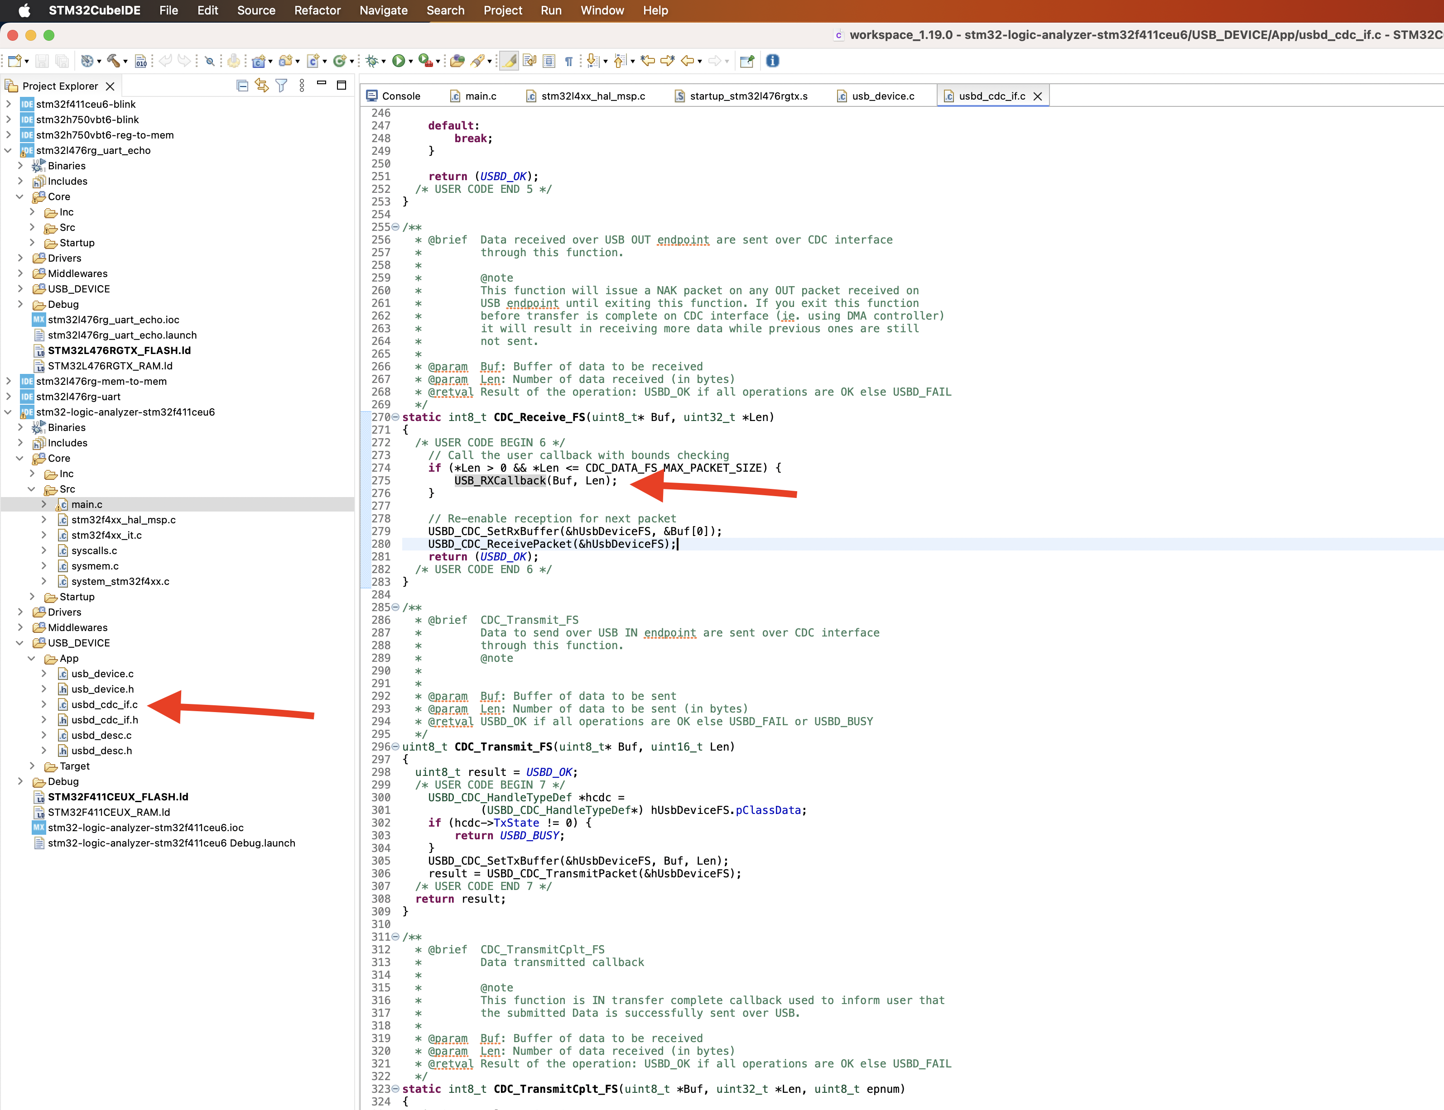The width and height of the screenshot is (1444, 1110).
Task: Switch to usb_device.c editor tab
Action: (x=876, y=96)
